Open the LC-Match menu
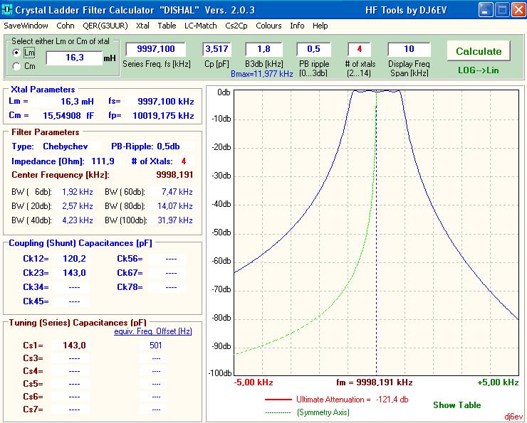 tap(201, 26)
